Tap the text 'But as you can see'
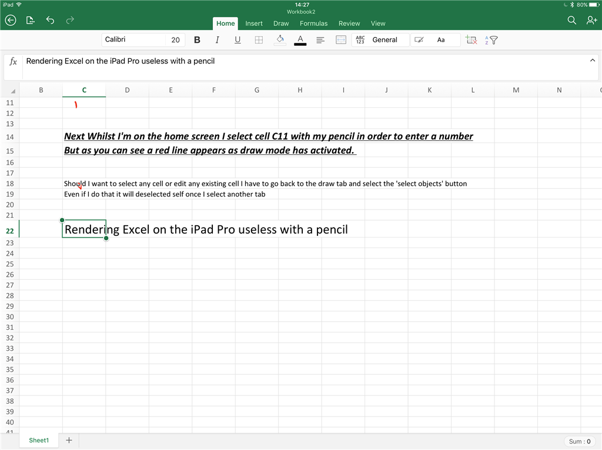Viewport: 602px width, 450px height. tap(209, 150)
